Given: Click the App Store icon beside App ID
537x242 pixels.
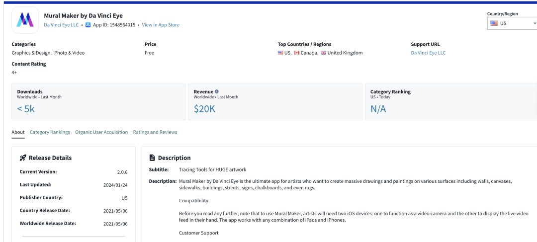Looking at the screenshot, I should pos(88,25).
